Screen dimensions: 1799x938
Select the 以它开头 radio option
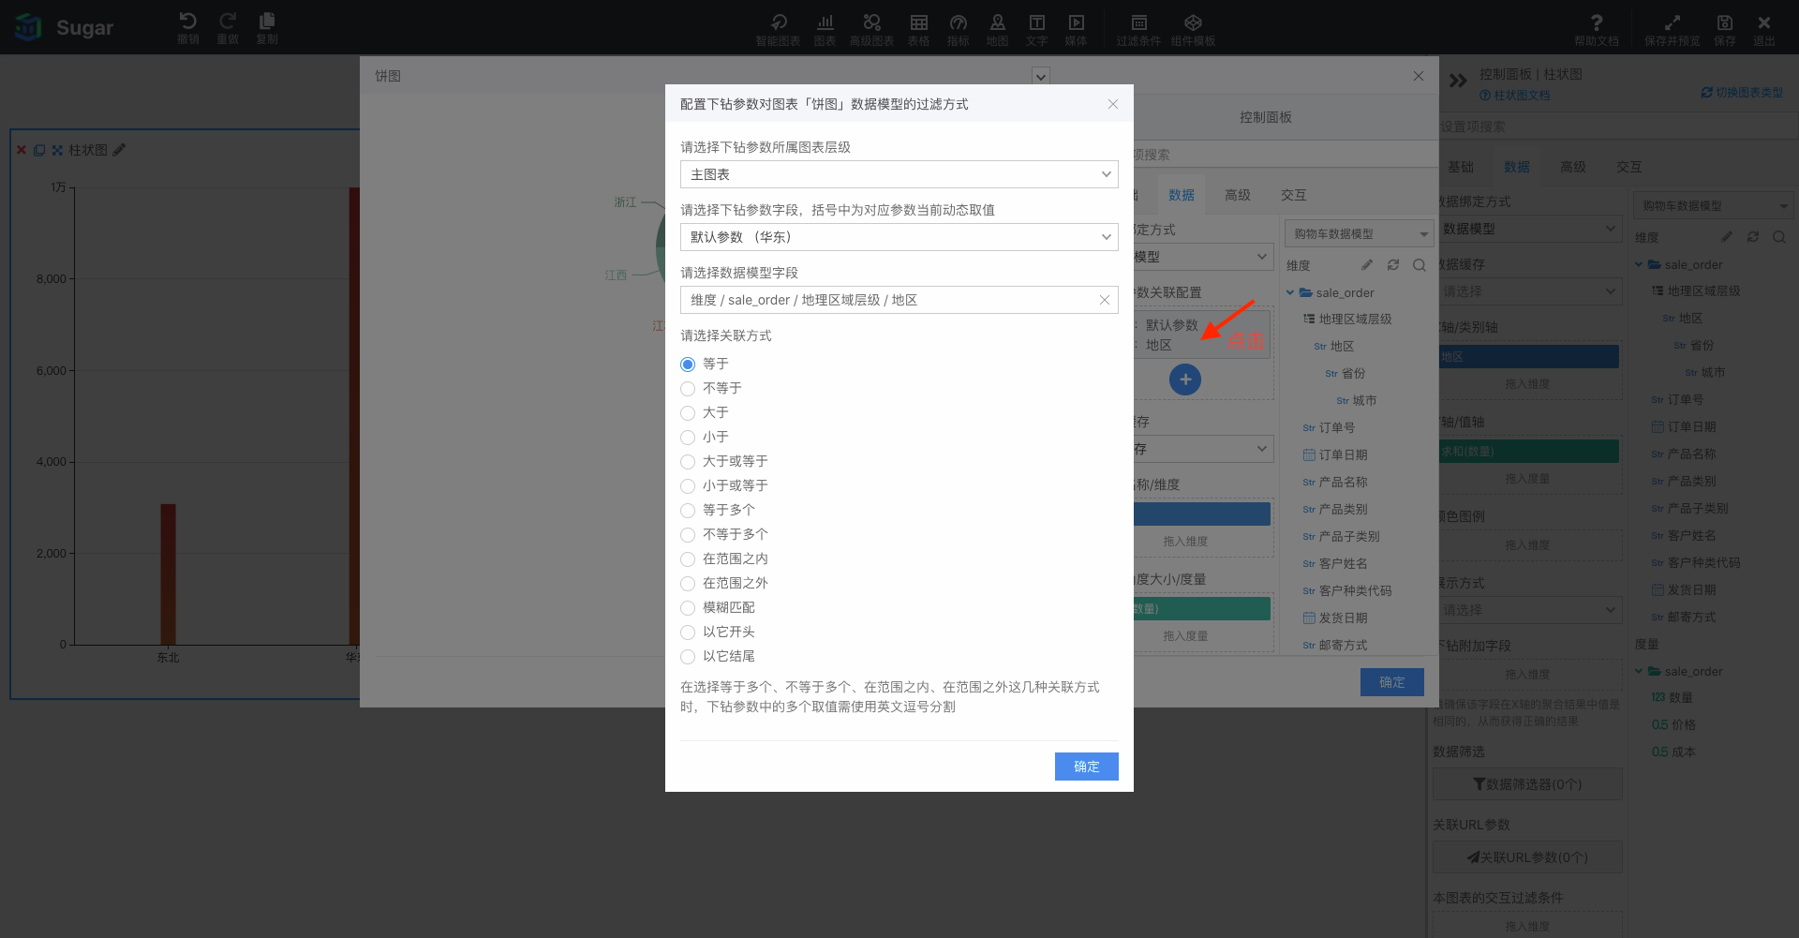click(688, 633)
